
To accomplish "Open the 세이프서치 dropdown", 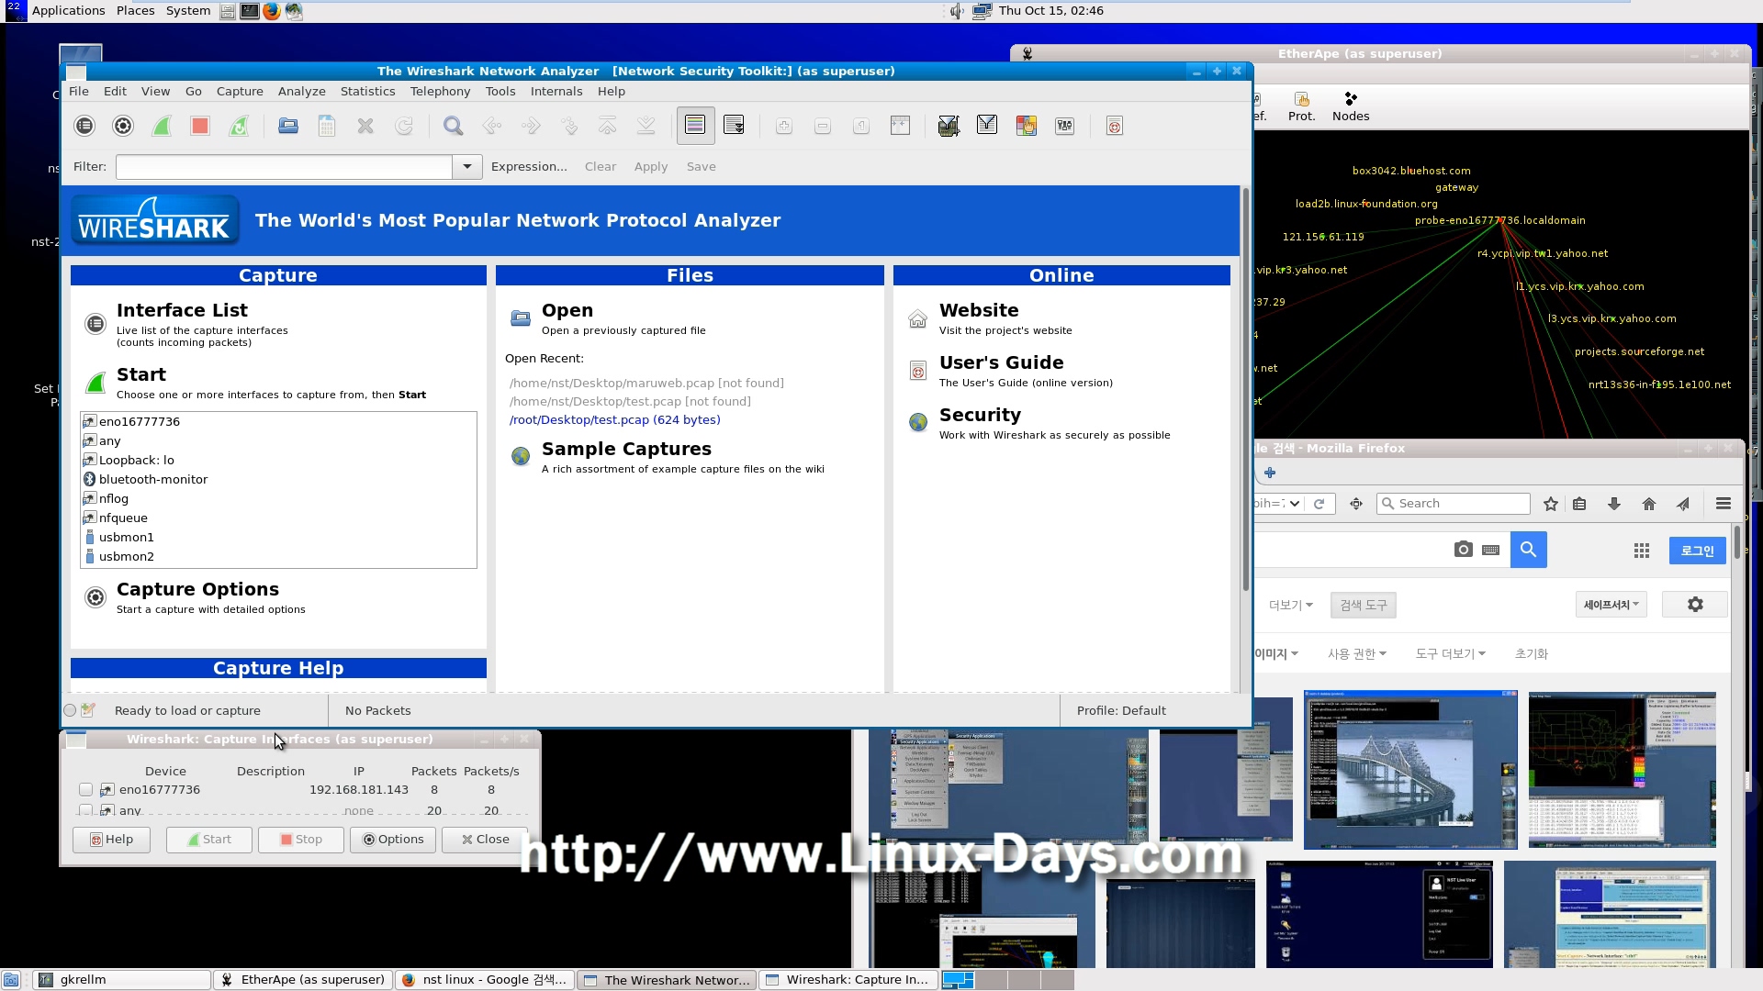I will pos(1611,605).
